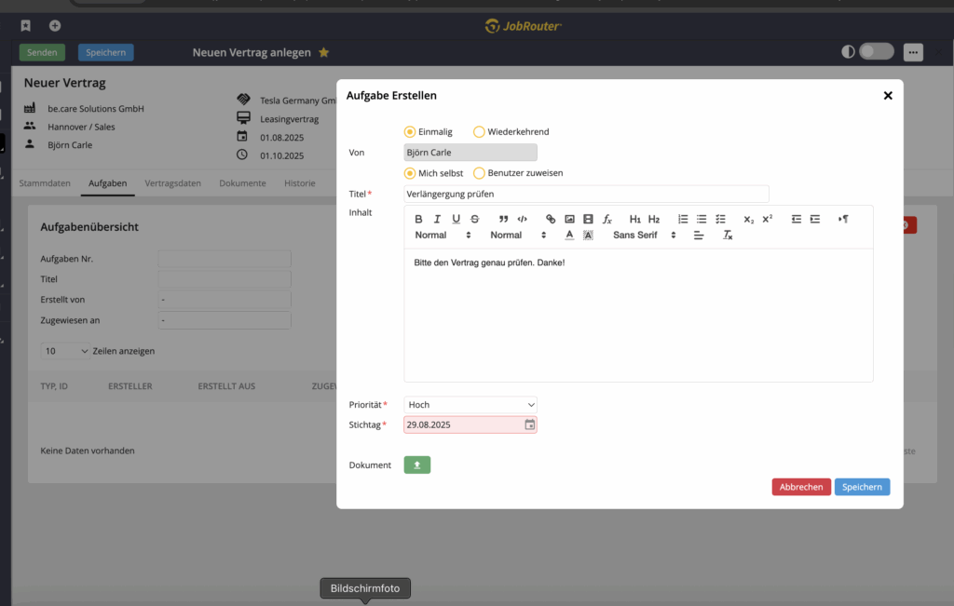This screenshot has height=606, width=954.
Task: Toggle bold formatting in editor toolbar
Action: point(418,220)
